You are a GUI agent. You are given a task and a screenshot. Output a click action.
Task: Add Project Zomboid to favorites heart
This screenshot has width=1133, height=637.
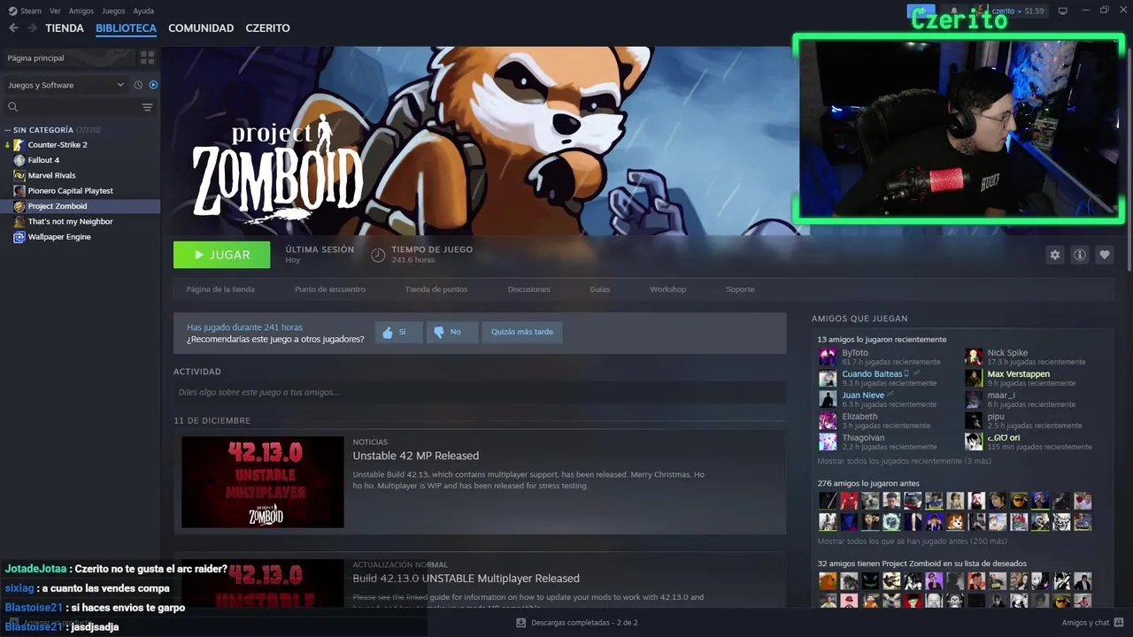point(1104,255)
